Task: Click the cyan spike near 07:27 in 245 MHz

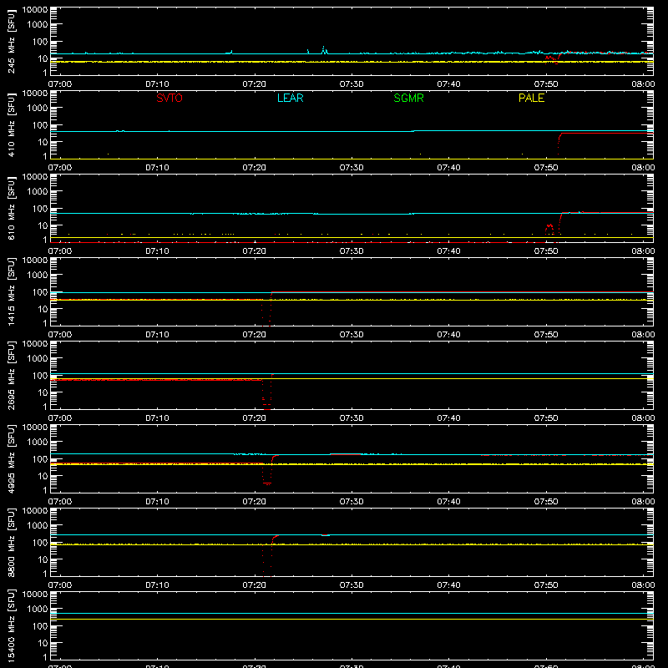Action: point(324,50)
